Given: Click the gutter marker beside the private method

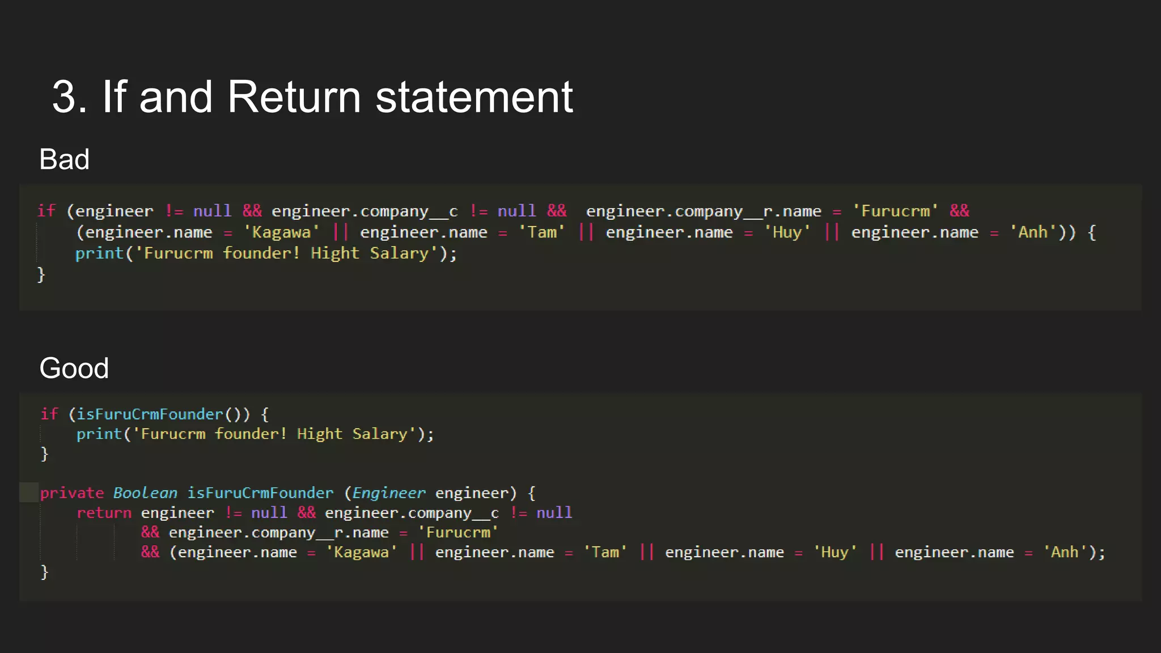Looking at the screenshot, I should click(29, 492).
